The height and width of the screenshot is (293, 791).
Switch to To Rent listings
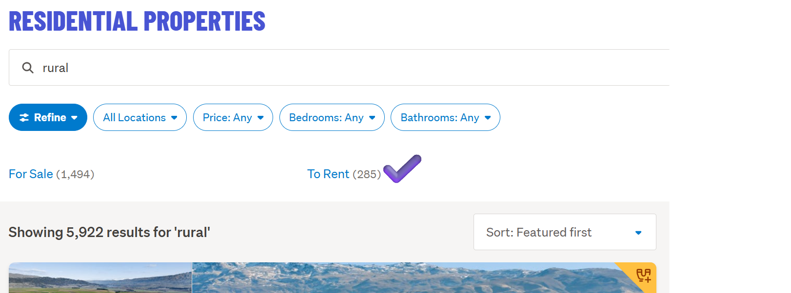coord(328,174)
